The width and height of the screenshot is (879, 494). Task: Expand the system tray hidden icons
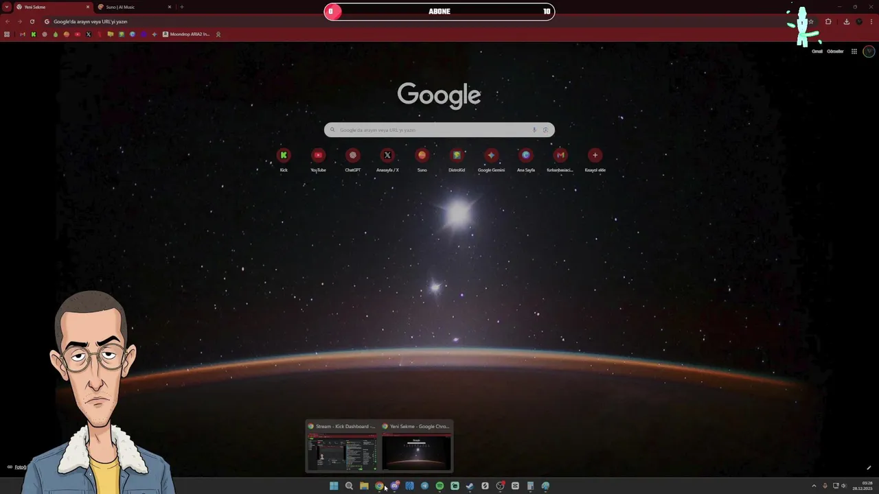(x=814, y=486)
